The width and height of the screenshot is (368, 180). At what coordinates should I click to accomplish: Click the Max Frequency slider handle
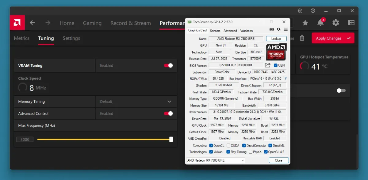(x=171, y=140)
